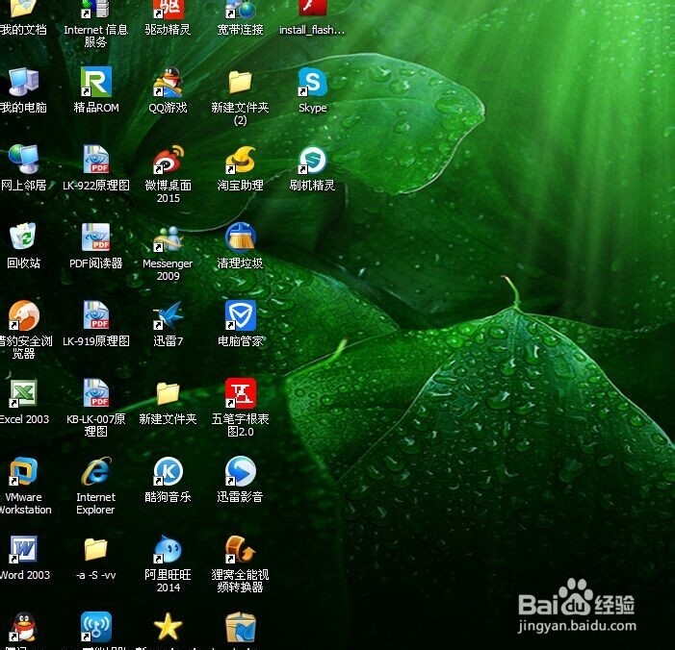Open the yellow star icon
The width and height of the screenshot is (675, 650).
point(168,627)
